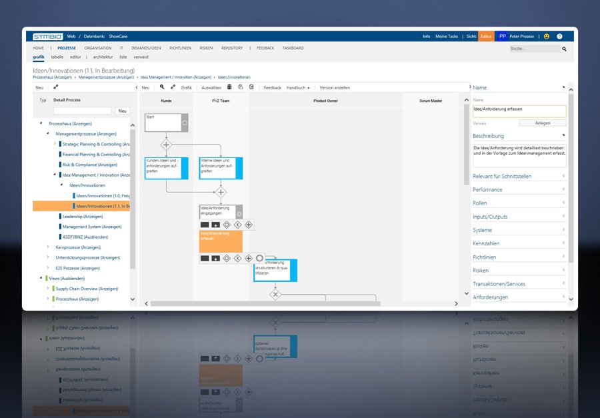Focus the Suche search field
600x418 pixels.
pos(535,49)
